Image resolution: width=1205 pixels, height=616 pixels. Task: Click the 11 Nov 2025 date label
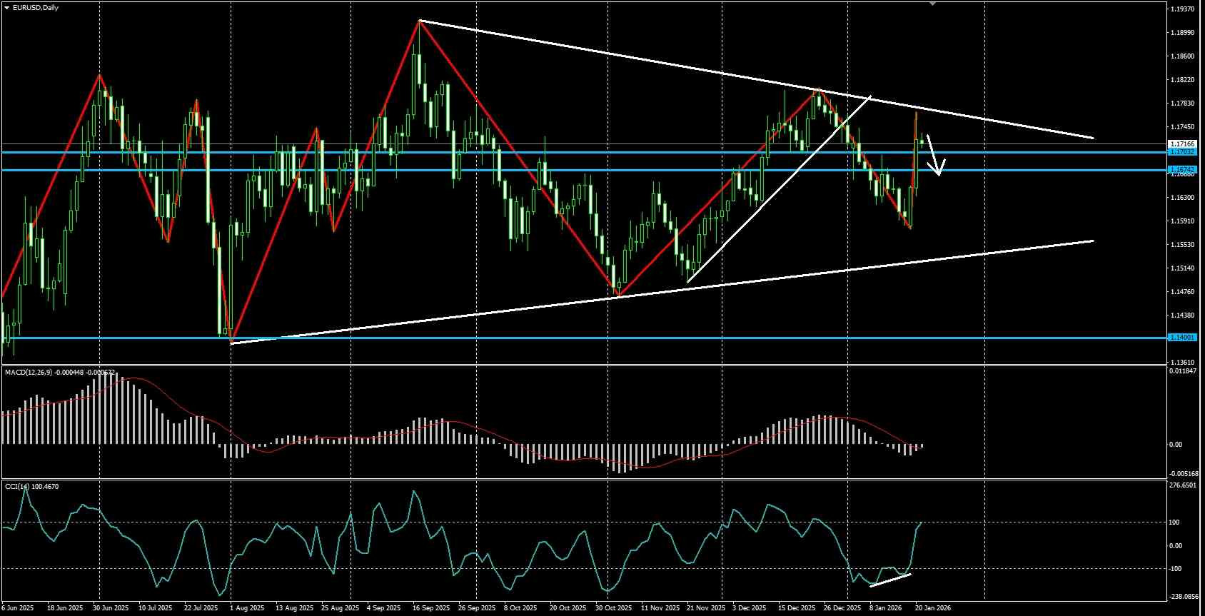(x=659, y=609)
